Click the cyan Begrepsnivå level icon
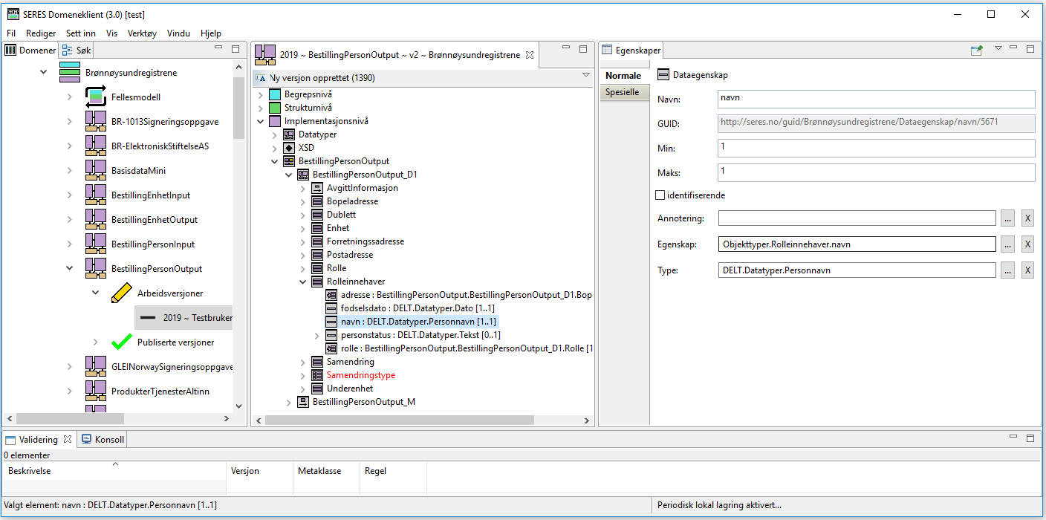The width and height of the screenshot is (1046, 520). point(275,94)
